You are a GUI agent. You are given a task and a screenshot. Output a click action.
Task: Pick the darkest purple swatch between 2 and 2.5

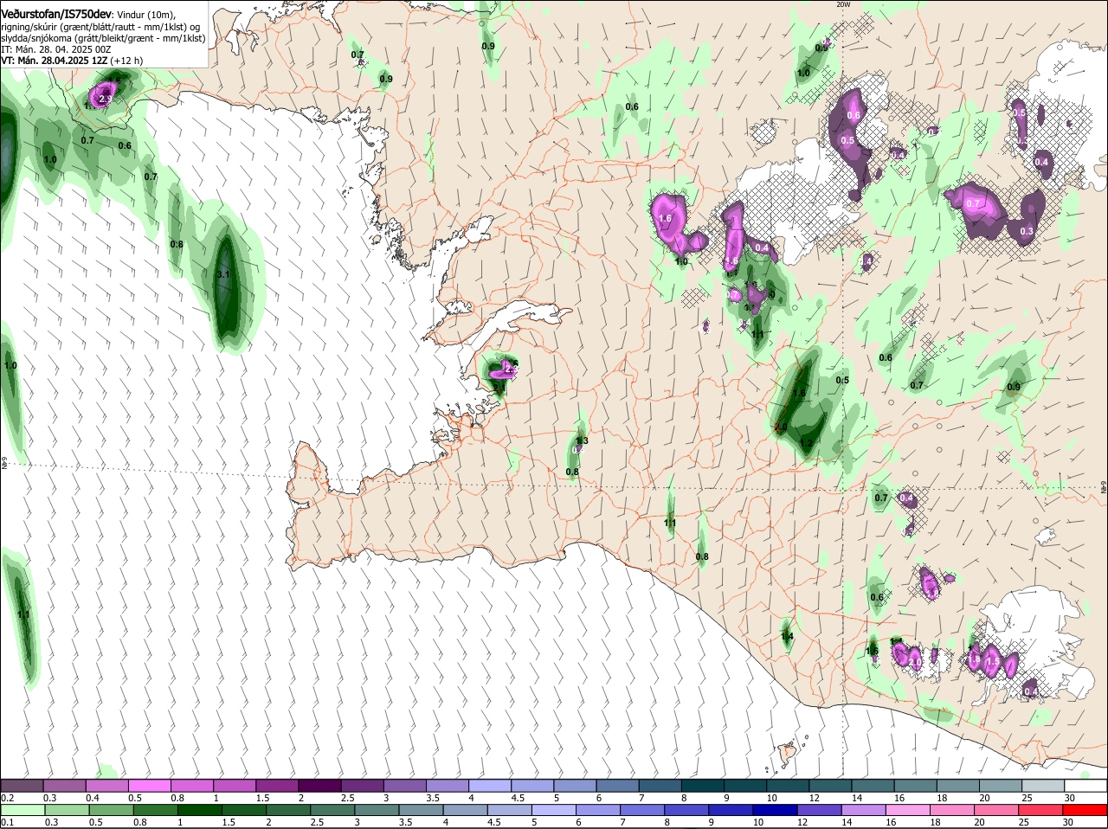pyautogui.click(x=321, y=786)
